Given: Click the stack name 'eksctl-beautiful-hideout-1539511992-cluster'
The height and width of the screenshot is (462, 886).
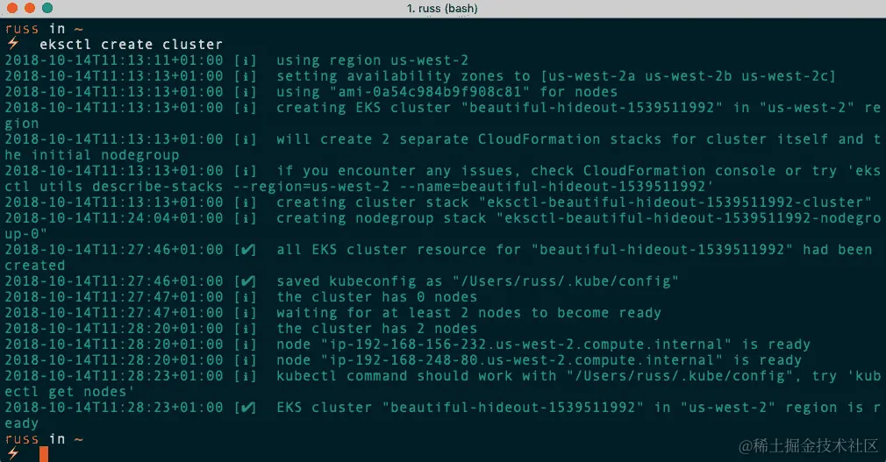Looking at the screenshot, I should point(675,203).
